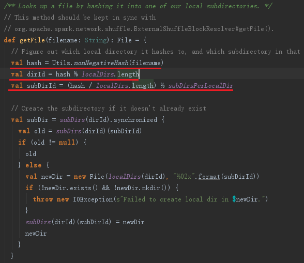This screenshot has height=263, width=304.
Task: Click the standalone 'old' return expression
Action: pyautogui.click(x=31, y=154)
